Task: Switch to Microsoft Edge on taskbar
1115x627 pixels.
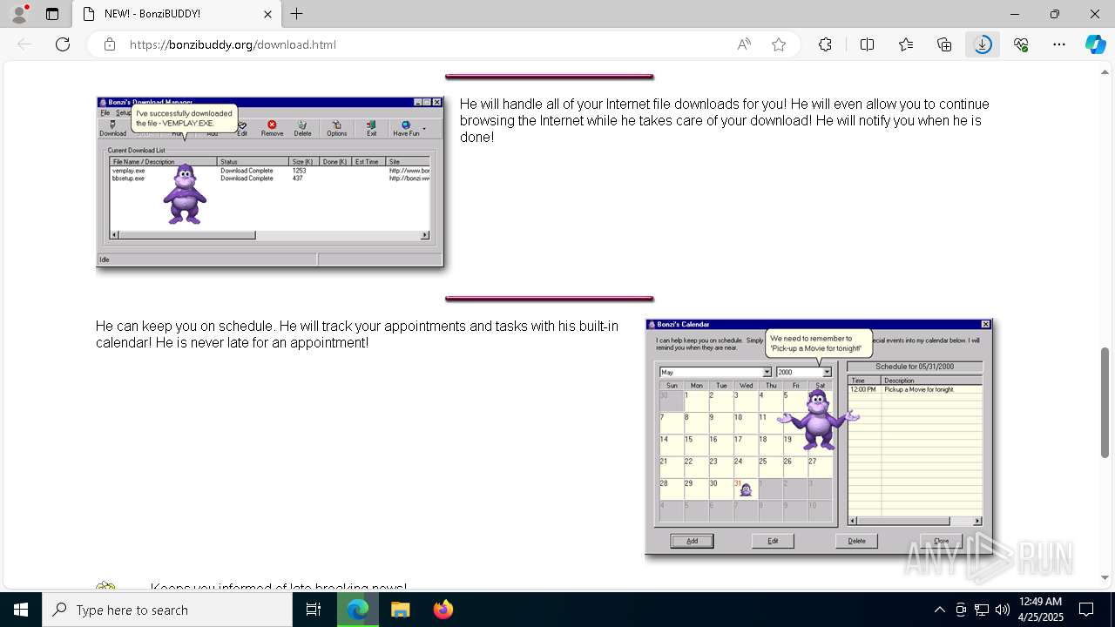Action: (x=357, y=610)
